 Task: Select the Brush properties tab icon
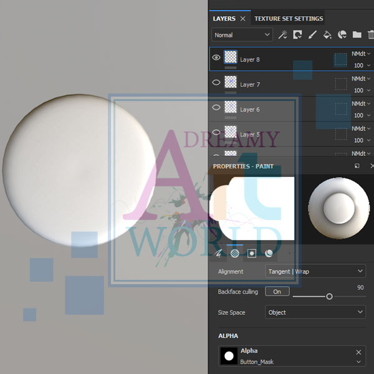218,253
